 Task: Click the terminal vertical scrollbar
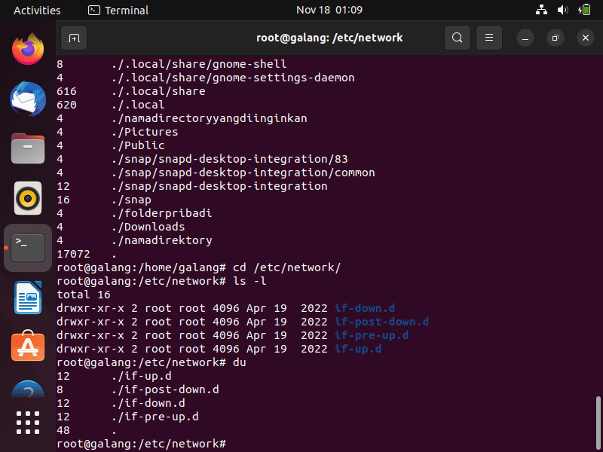coord(598,423)
